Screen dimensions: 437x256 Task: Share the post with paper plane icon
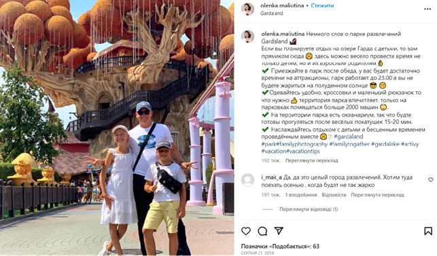[279, 230]
